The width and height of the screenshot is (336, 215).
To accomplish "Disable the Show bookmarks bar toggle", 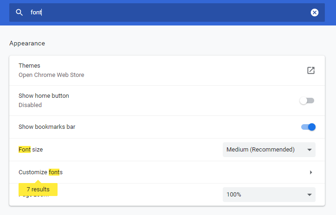I will pyautogui.click(x=308, y=127).
